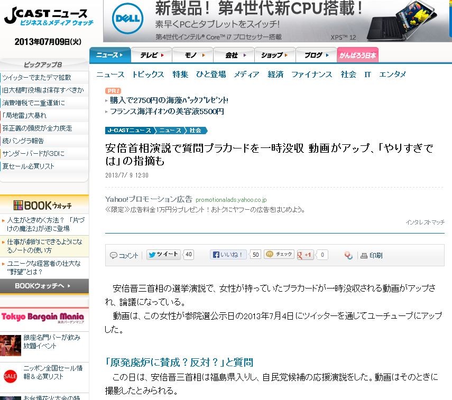The height and width of the screenshot is (400, 452).
Task: Click the J-CAST News logo
Action: click(49, 16)
